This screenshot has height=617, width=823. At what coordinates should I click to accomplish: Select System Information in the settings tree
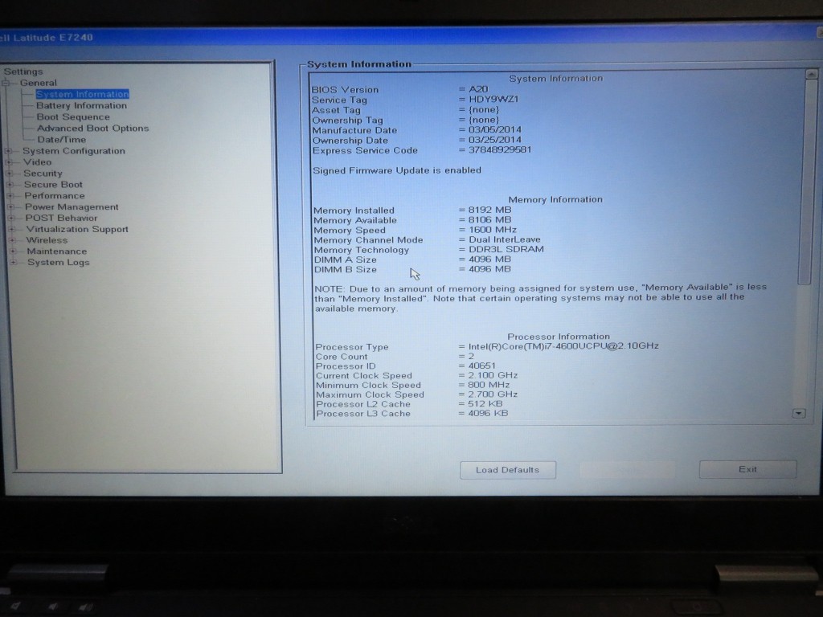click(83, 95)
